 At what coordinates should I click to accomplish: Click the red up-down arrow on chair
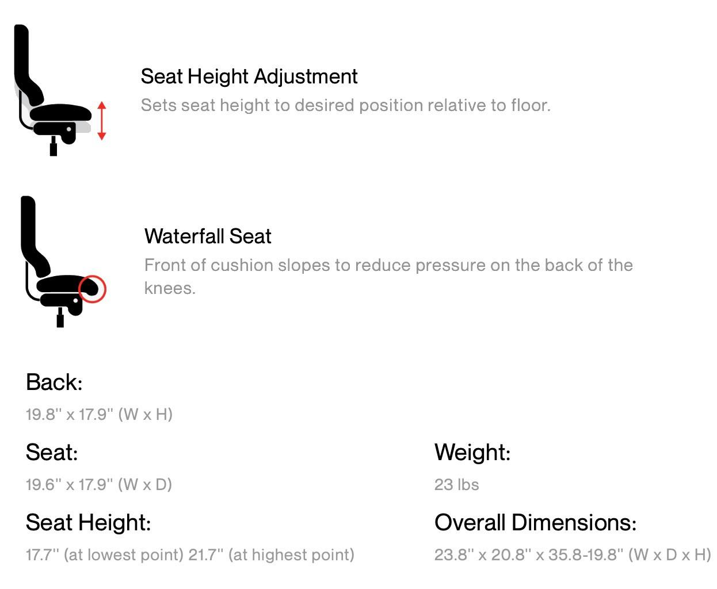(102, 121)
